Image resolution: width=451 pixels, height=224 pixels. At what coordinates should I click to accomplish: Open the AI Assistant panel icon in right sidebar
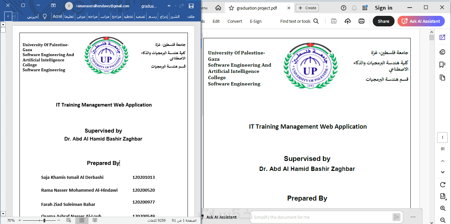tap(442, 38)
